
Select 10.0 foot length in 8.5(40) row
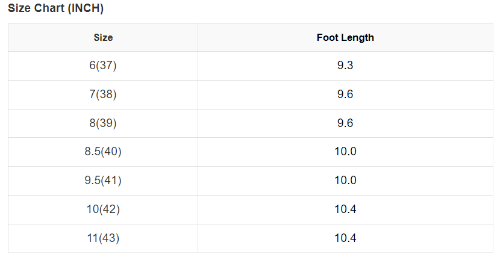tap(345, 152)
